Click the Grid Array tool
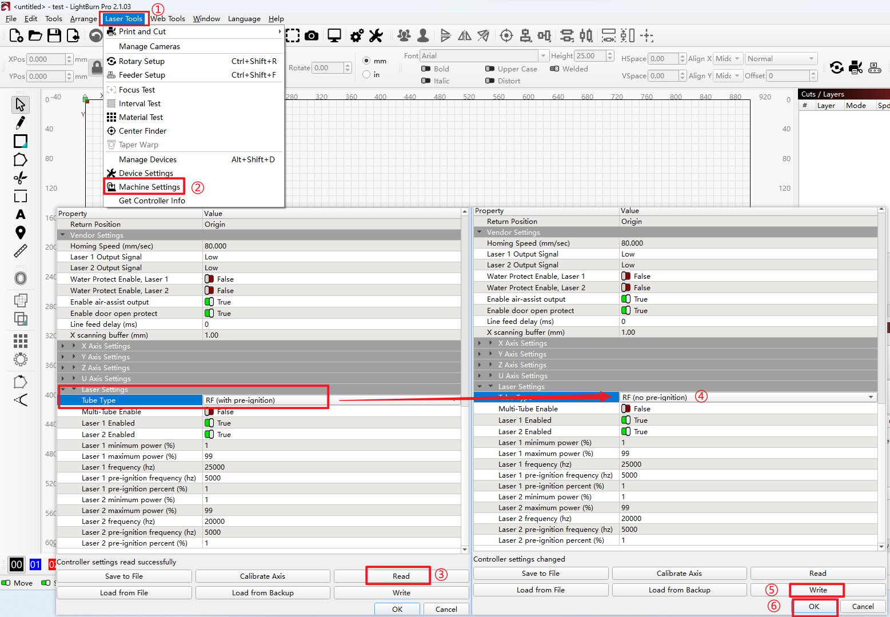Screen dimensions: 890x617 pyautogui.click(x=21, y=341)
